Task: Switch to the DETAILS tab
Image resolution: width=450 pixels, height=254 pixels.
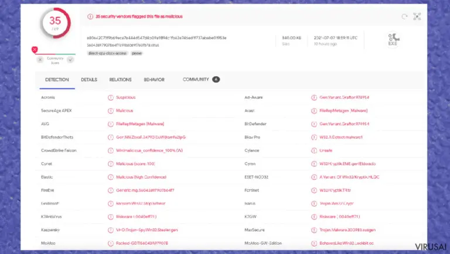Action: pyautogui.click(x=89, y=80)
